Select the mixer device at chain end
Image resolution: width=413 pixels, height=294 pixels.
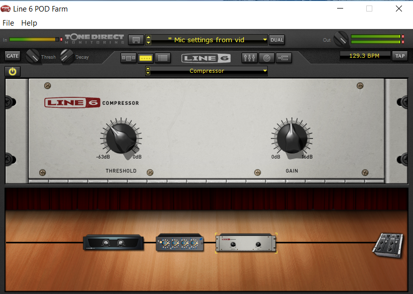(x=388, y=245)
